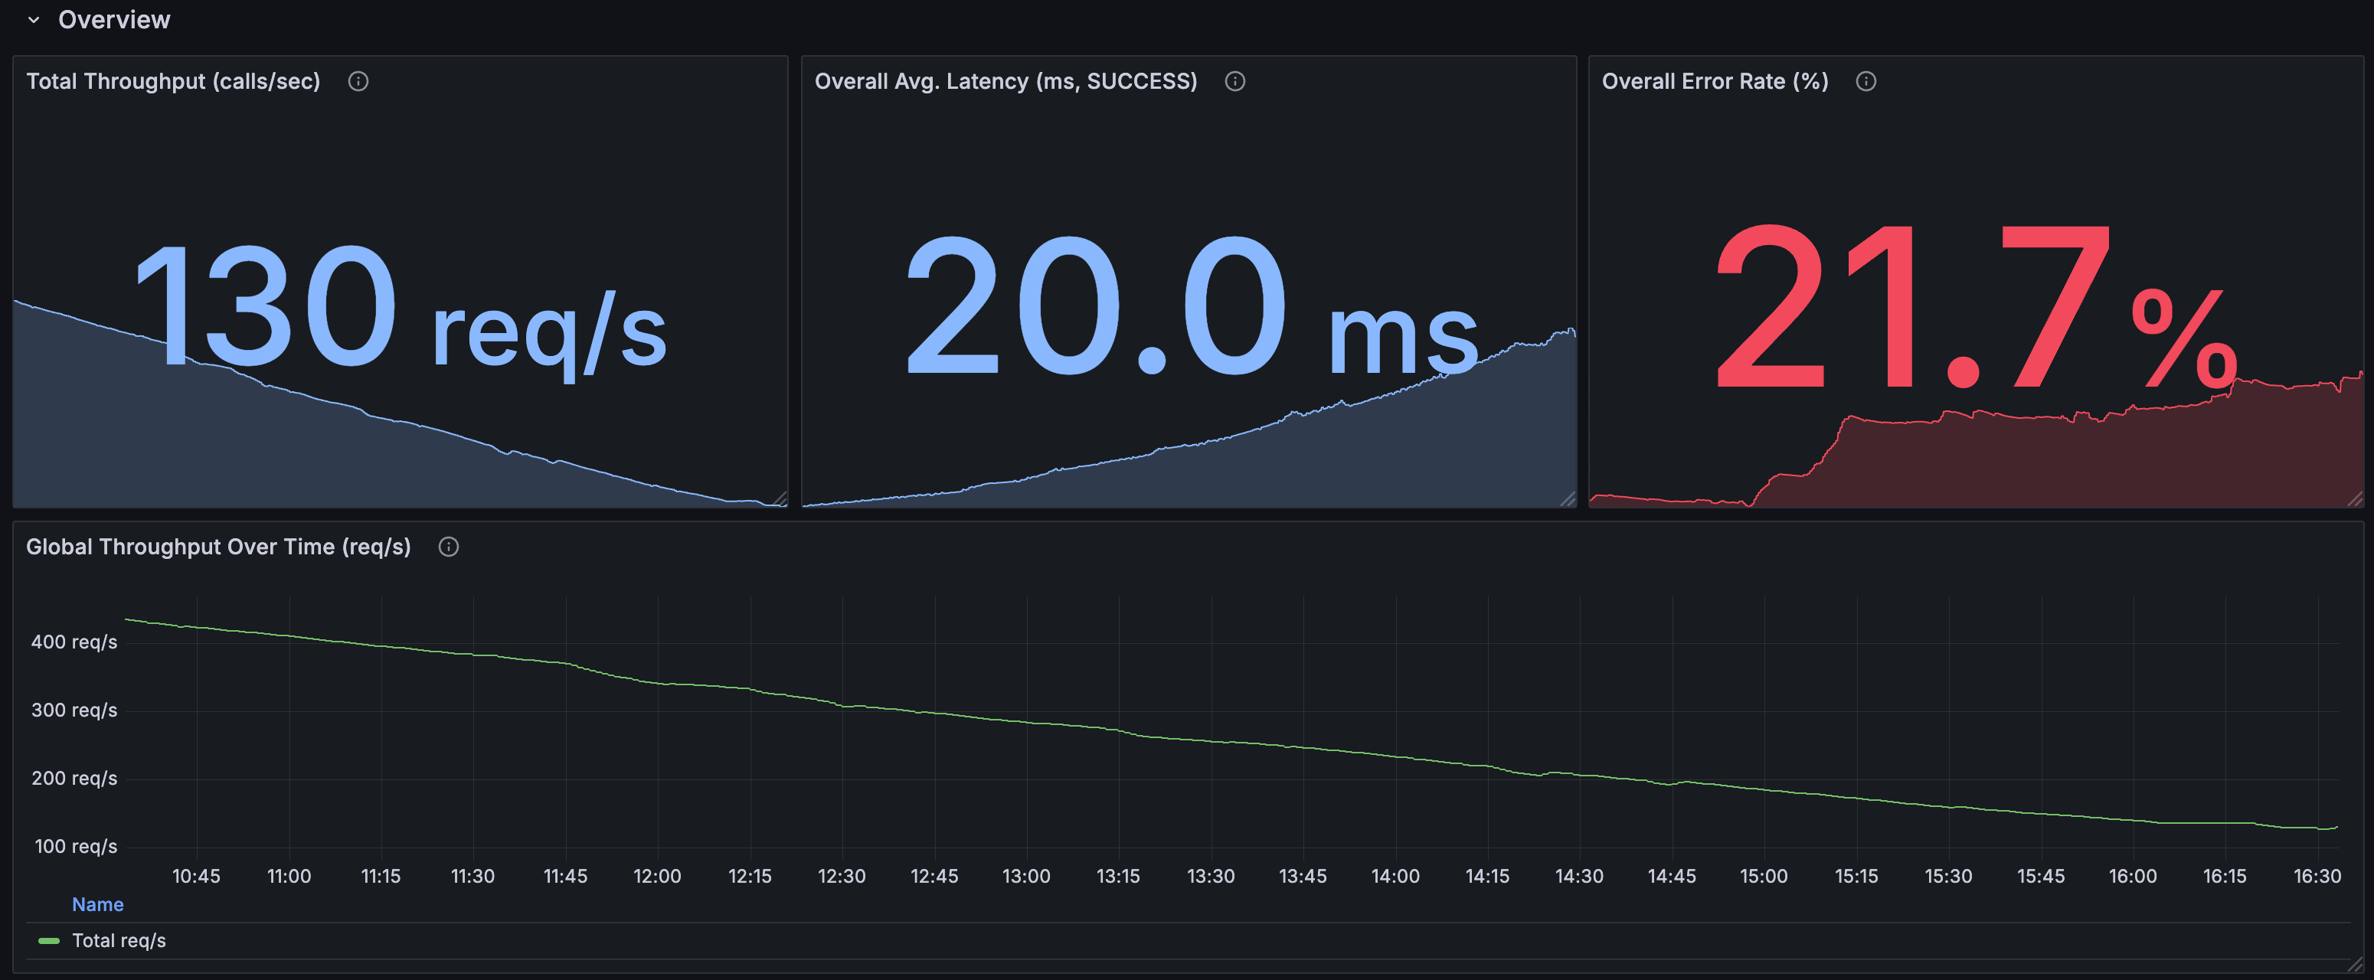The height and width of the screenshot is (980, 2374).
Task: Click the 300 req/s y-axis label
Action: (x=74, y=710)
